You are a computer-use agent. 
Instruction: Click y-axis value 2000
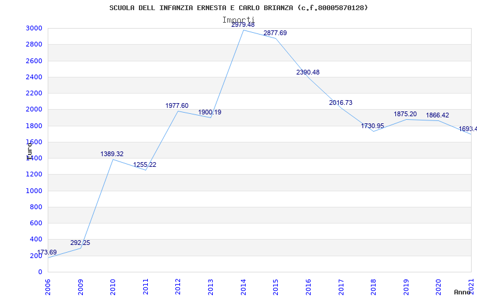[35, 110]
